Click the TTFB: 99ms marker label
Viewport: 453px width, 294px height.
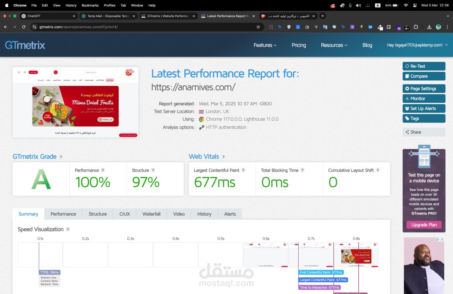point(50,272)
